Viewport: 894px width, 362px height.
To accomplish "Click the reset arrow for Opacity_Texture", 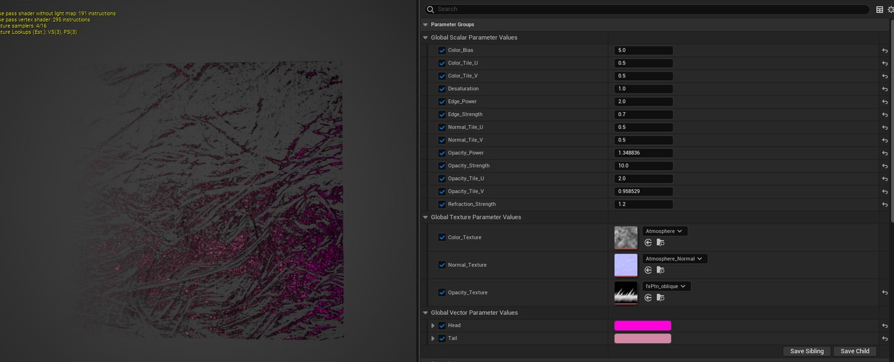I will (885, 292).
